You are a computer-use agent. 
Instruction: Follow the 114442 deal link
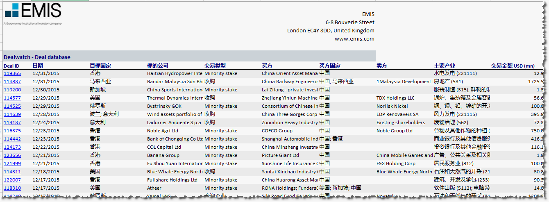tap(12, 139)
